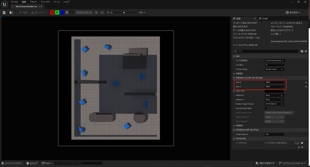Open the details panel settings gear icon
The width and height of the screenshot is (310, 167).
[x=306, y=51]
